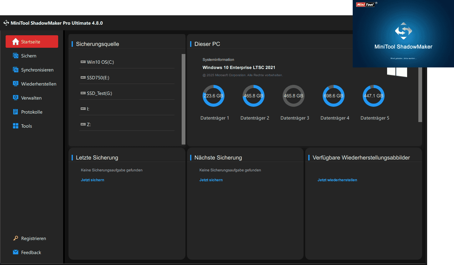The width and height of the screenshot is (454, 265).
Task: Click the Protokolle document icon
Action: coord(16,112)
